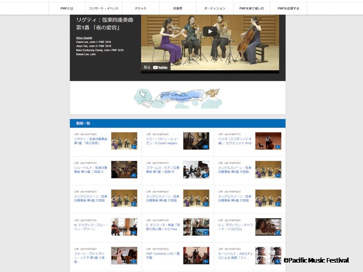Image resolution: width=363 pixels, height=272 pixels.
Task: Select the モーツァルト 4台のチェロ video thumbnail
Action: [x=268, y=256]
